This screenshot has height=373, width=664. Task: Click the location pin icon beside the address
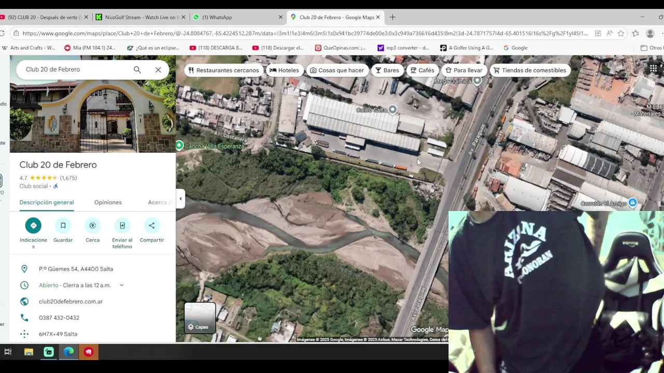pyautogui.click(x=24, y=269)
